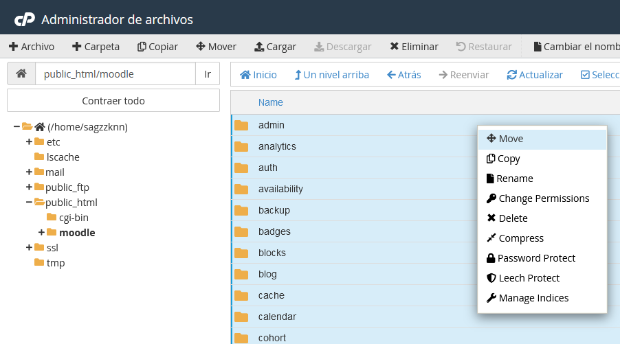The width and height of the screenshot is (620, 344).
Task: Click the cPanel logo icon
Action: pyautogui.click(x=25, y=19)
